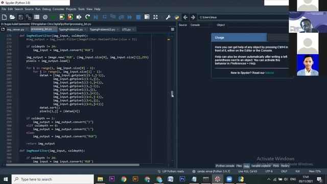Click the CRLF line ending status
327x184 pixels.
coord(284,171)
